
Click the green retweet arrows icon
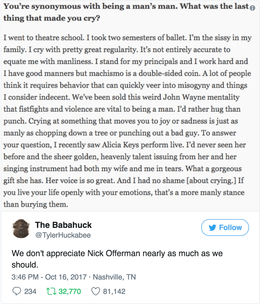(x=51, y=291)
